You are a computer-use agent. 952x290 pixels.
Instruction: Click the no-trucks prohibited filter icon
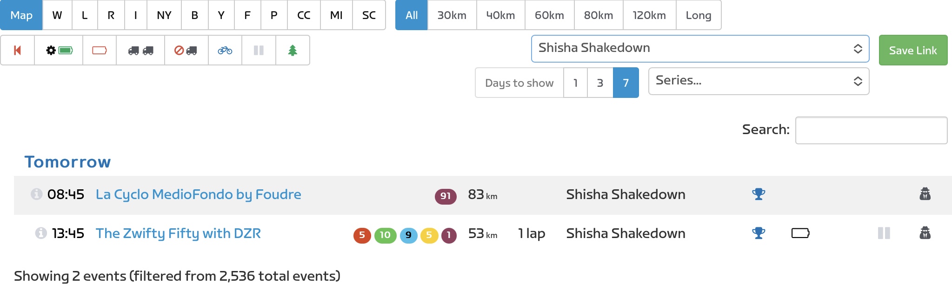186,50
